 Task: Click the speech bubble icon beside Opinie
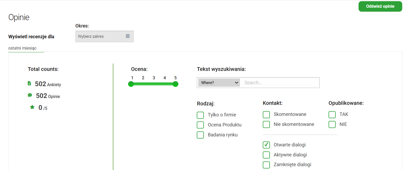tap(30, 95)
